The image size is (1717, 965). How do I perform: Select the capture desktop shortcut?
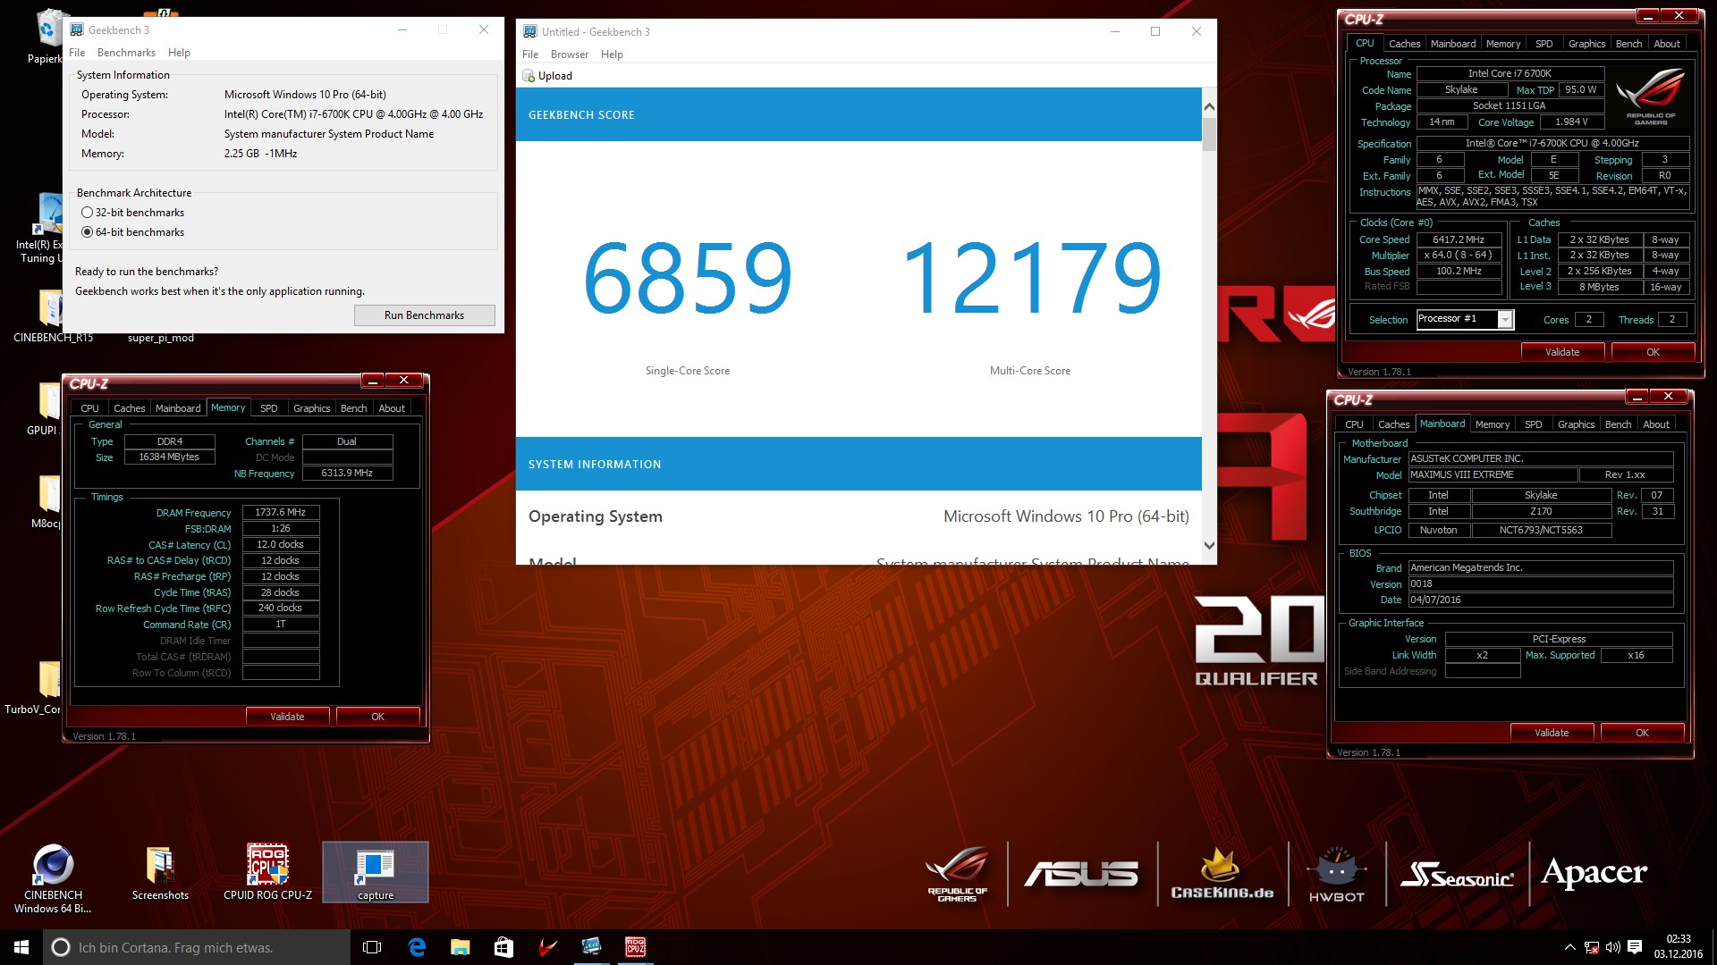(x=375, y=871)
